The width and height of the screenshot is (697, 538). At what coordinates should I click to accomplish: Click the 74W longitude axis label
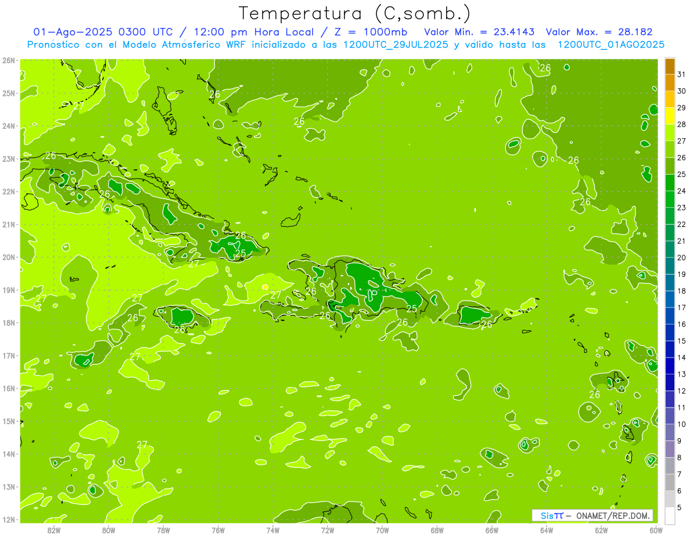point(273,530)
